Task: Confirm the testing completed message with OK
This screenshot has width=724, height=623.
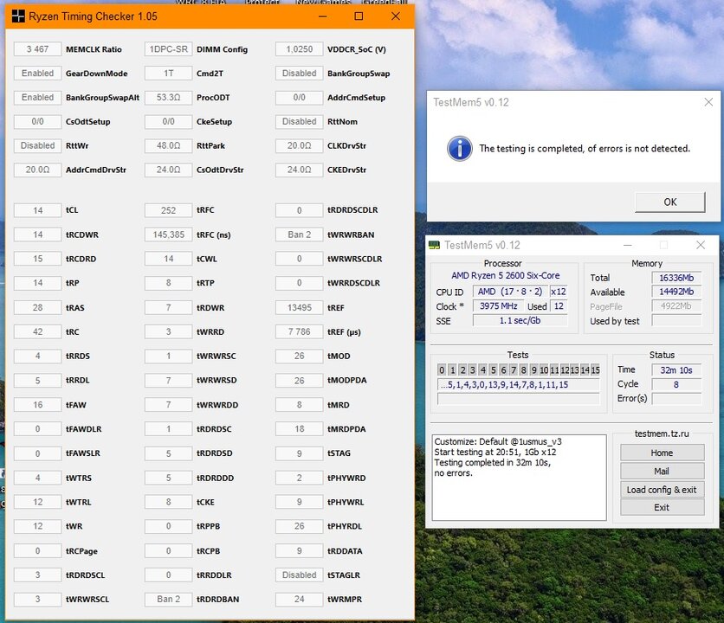Action: tap(670, 202)
